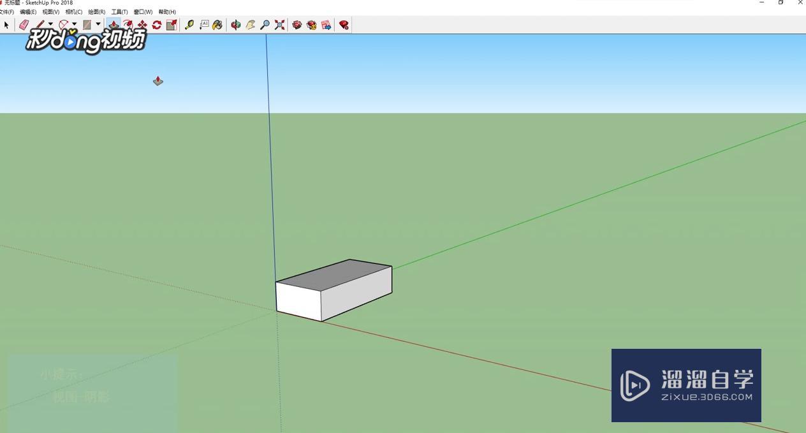The height and width of the screenshot is (433, 806).
Task: Select the Paint Bucket tool
Action: point(217,25)
